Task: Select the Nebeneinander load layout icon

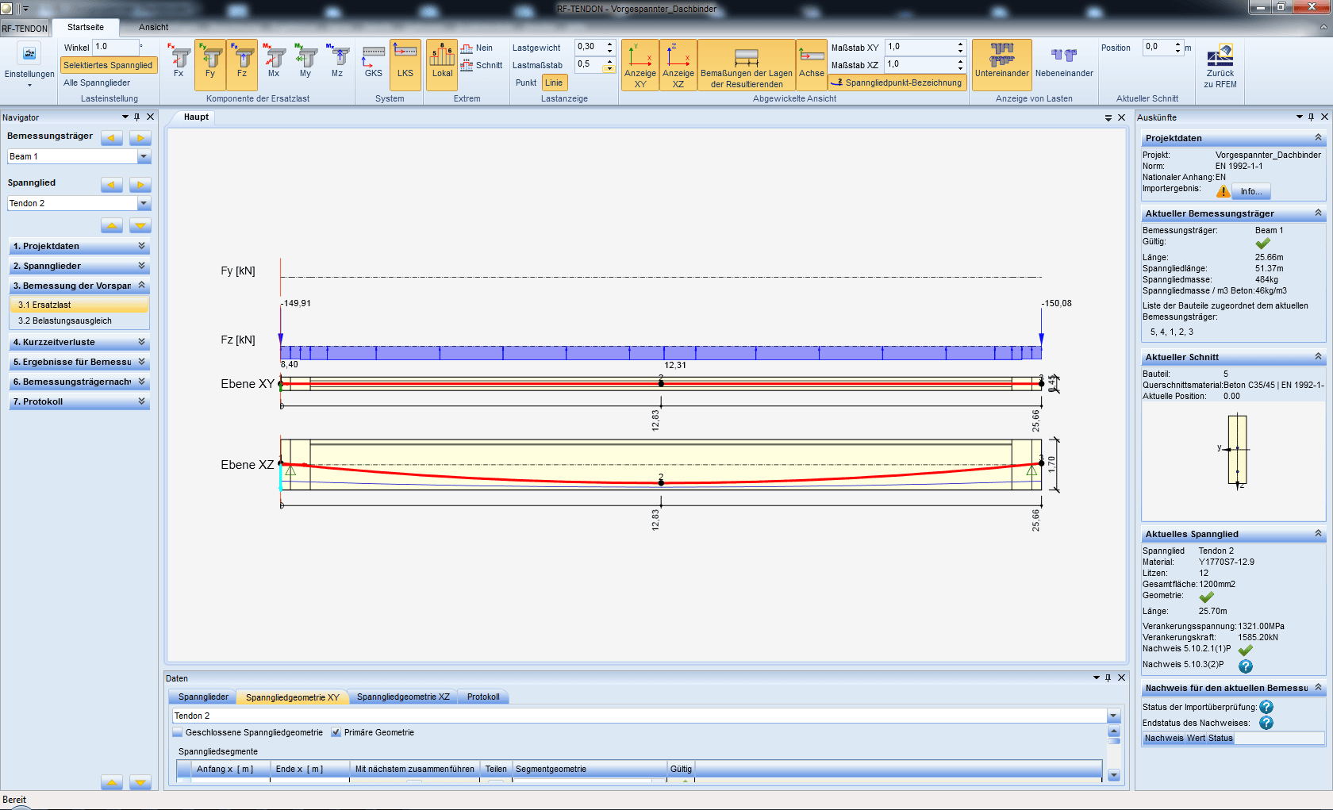Action: tap(1064, 61)
